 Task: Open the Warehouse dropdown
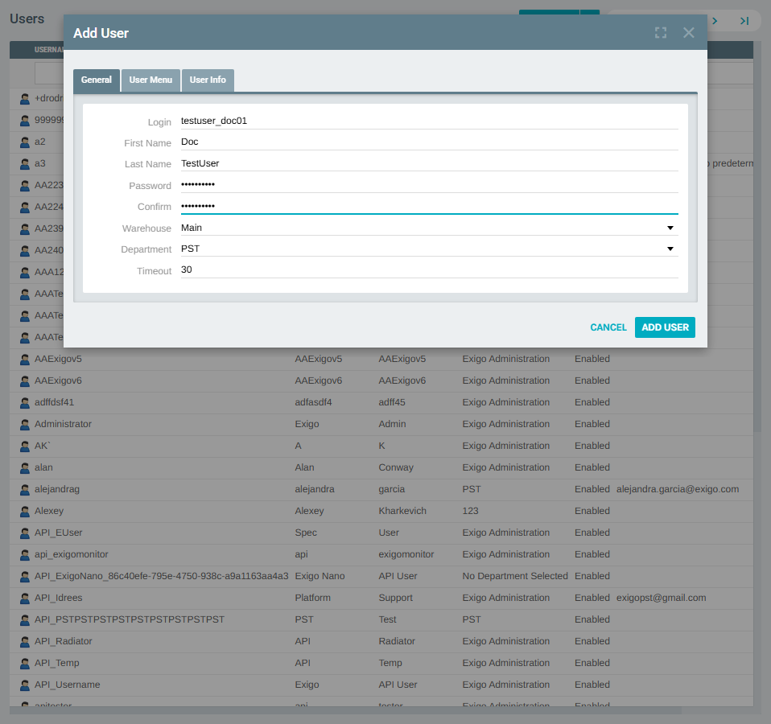(670, 228)
